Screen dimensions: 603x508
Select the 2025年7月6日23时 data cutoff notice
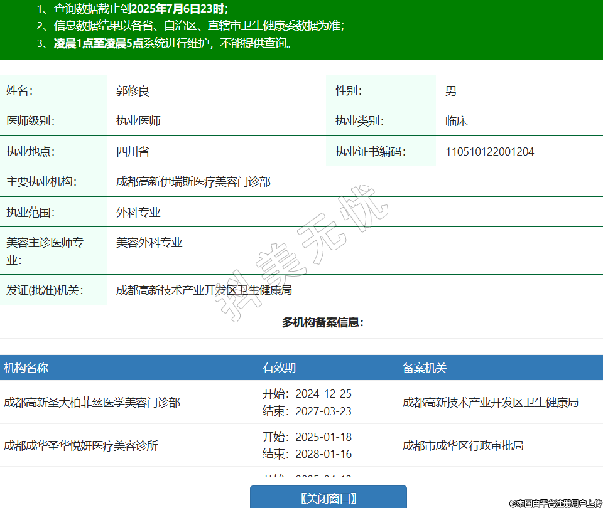[x=178, y=9]
